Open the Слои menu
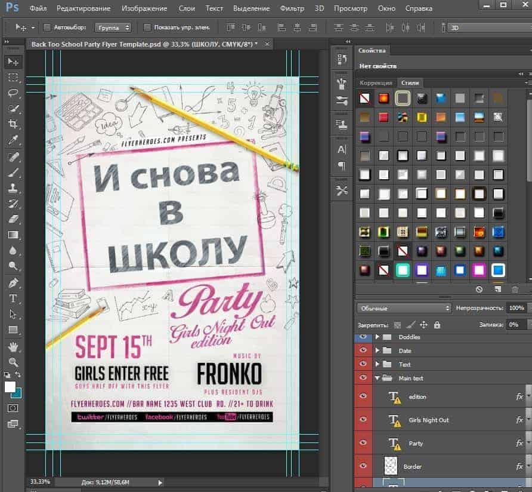 (187, 8)
